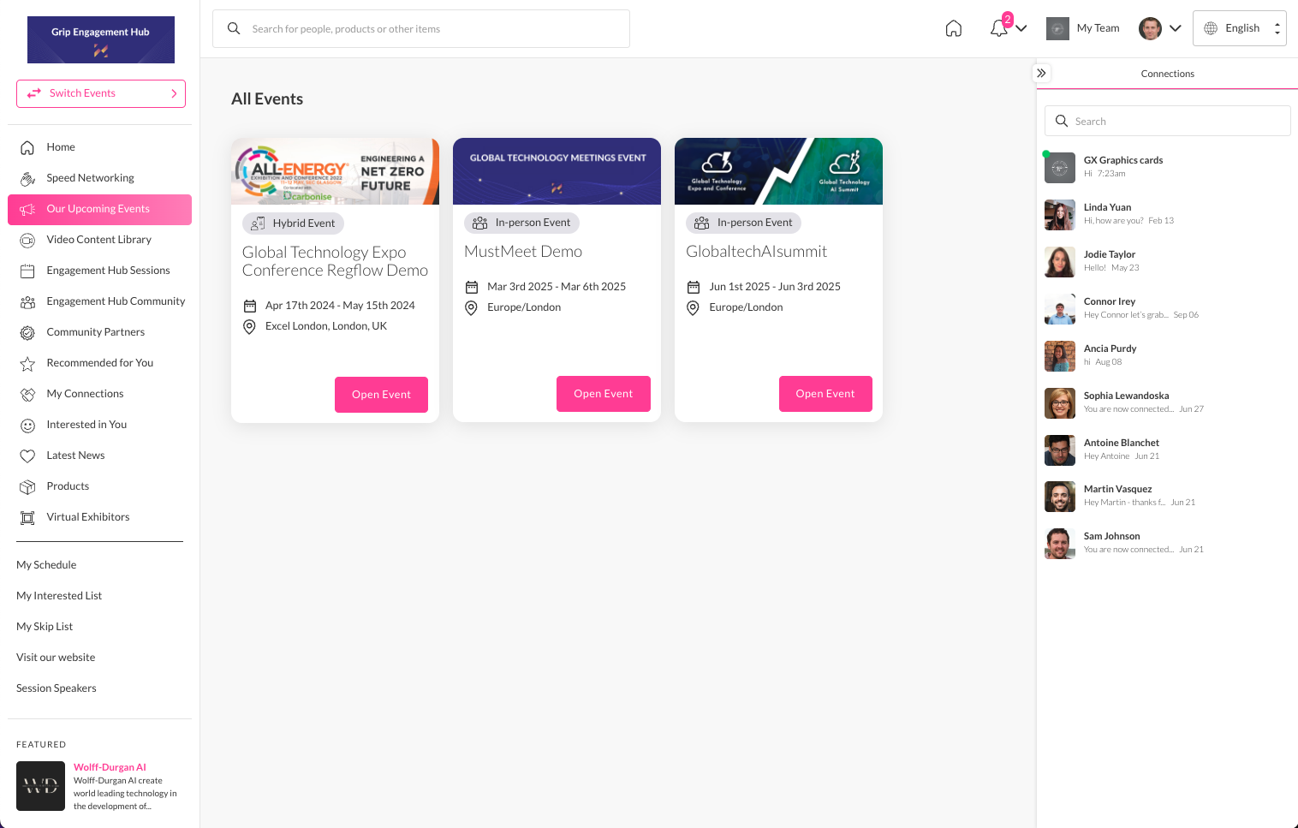This screenshot has width=1298, height=828.
Task: Click the Visit our website link
Action: pos(56,657)
